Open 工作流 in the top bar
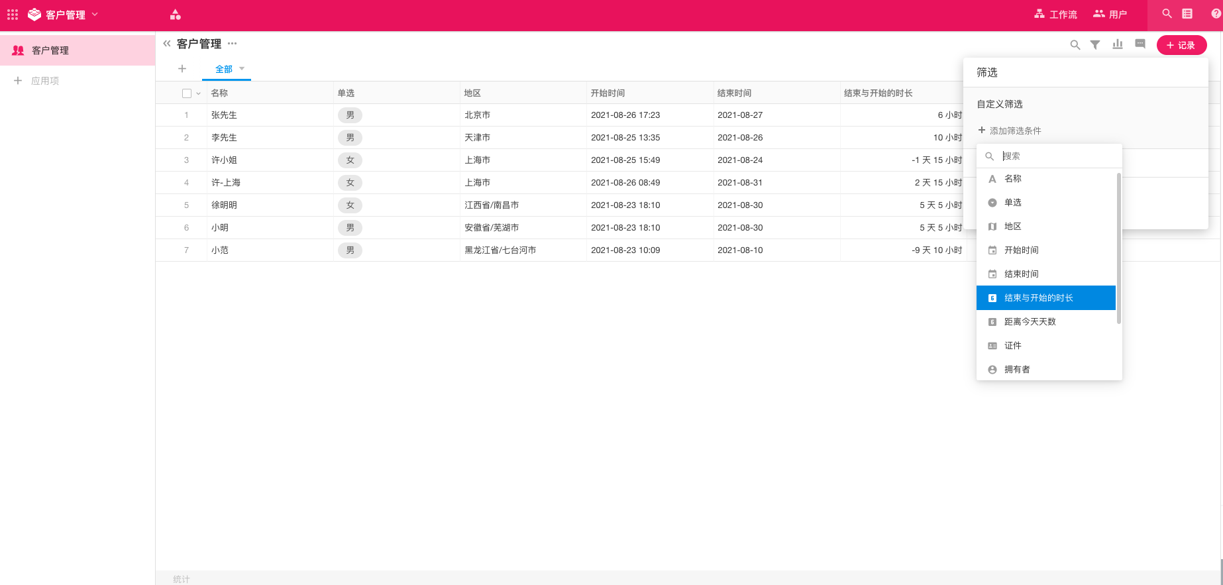The height and width of the screenshot is (585, 1223). [x=1055, y=14]
